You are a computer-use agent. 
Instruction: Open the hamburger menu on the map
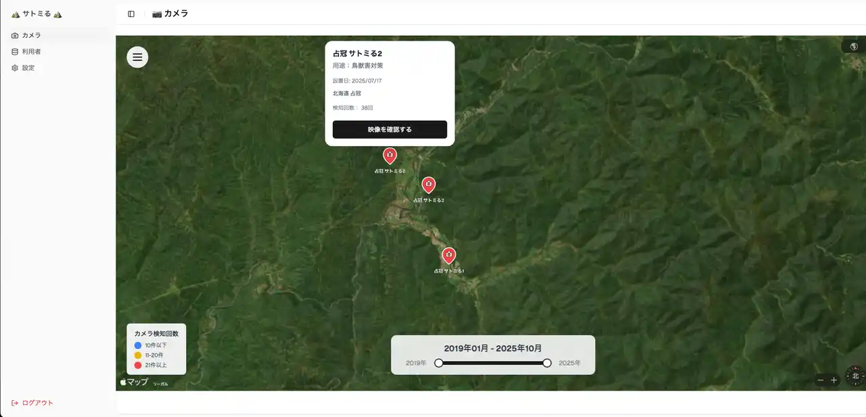(137, 57)
